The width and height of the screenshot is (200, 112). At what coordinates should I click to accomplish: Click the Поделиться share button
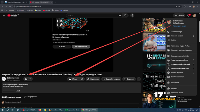coord(93,79)
